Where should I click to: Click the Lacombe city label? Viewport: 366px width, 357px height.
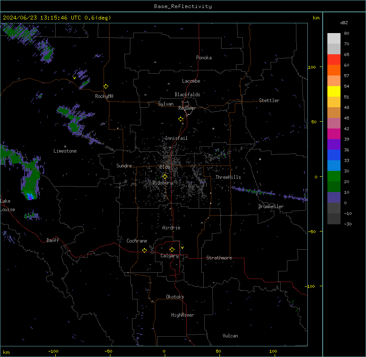pos(191,81)
